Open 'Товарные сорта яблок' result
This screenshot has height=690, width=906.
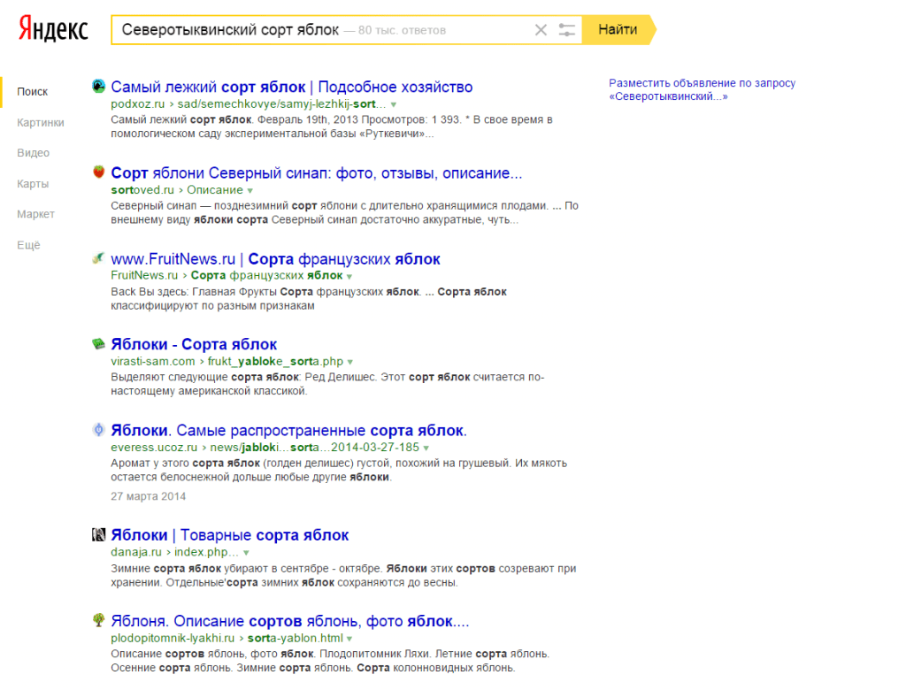(x=229, y=536)
